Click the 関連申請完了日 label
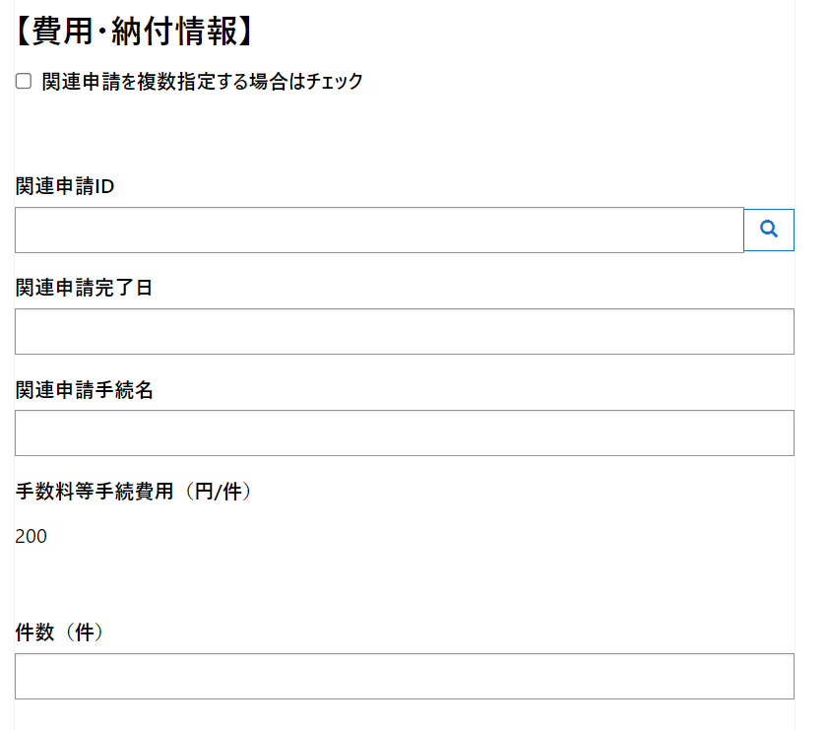 84,289
